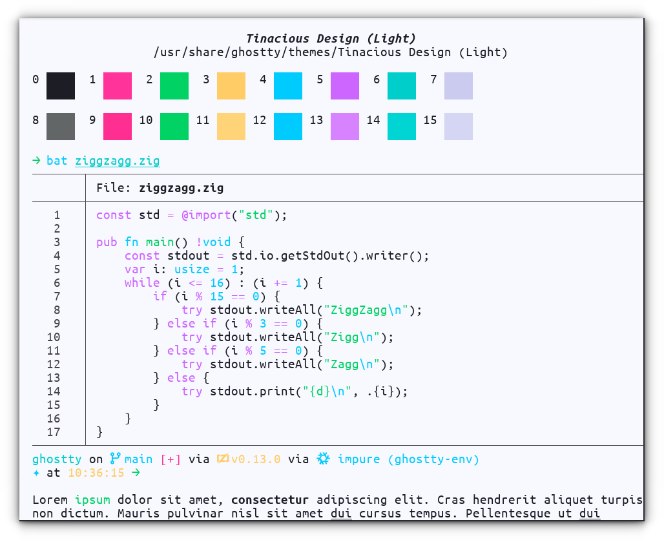Click the underlined "dui" ending the paragraph

(x=590, y=513)
